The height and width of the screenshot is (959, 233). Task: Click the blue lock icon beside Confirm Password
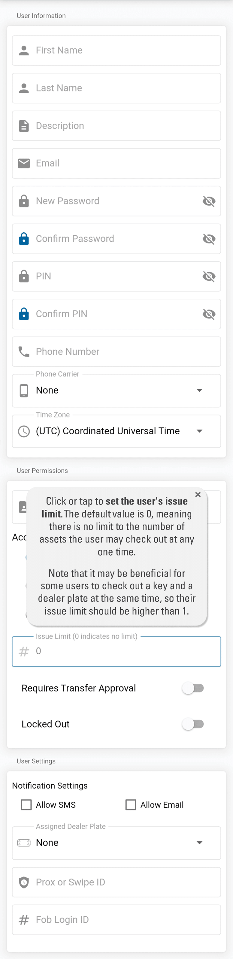(24, 239)
